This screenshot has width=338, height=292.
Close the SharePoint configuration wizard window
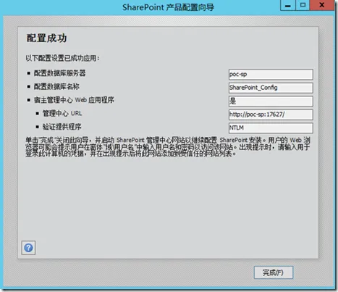(x=322, y=5)
